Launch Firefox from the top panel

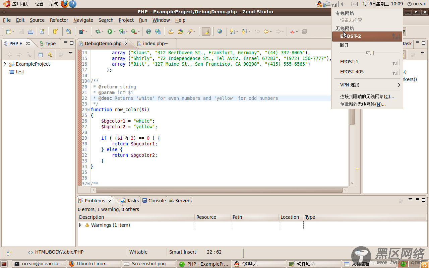(65, 4)
